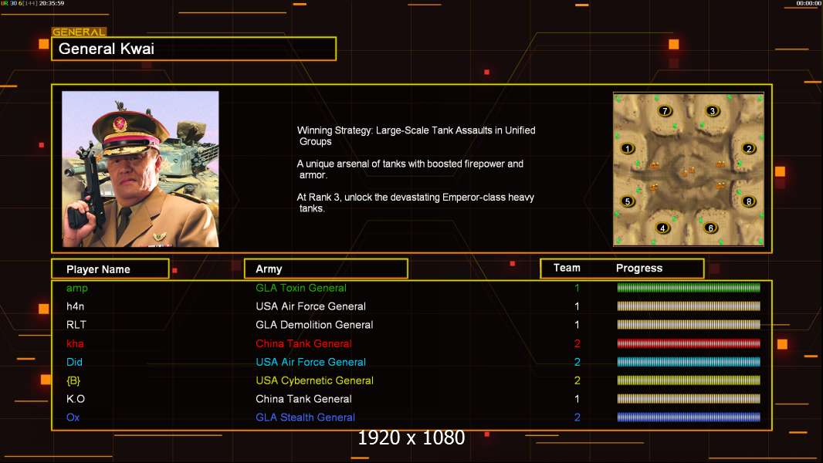823x463 pixels.
Task: Click player name amp
Action: (x=77, y=288)
